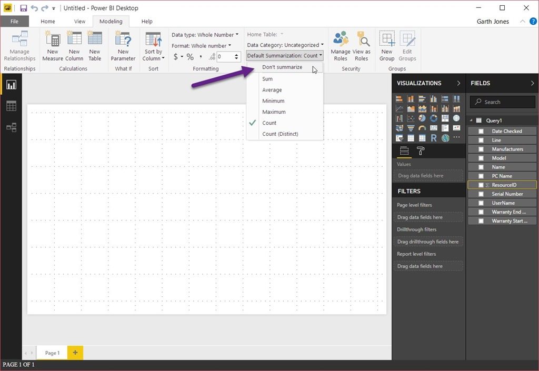Click the Save icon in title bar
Viewport: 539px width, 371px height.
23,8
